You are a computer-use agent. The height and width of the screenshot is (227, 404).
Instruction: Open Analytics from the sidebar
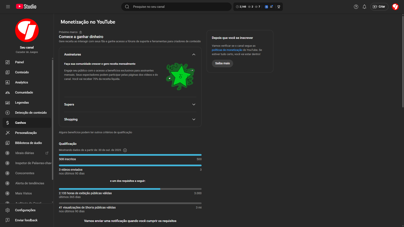(21, 82)
